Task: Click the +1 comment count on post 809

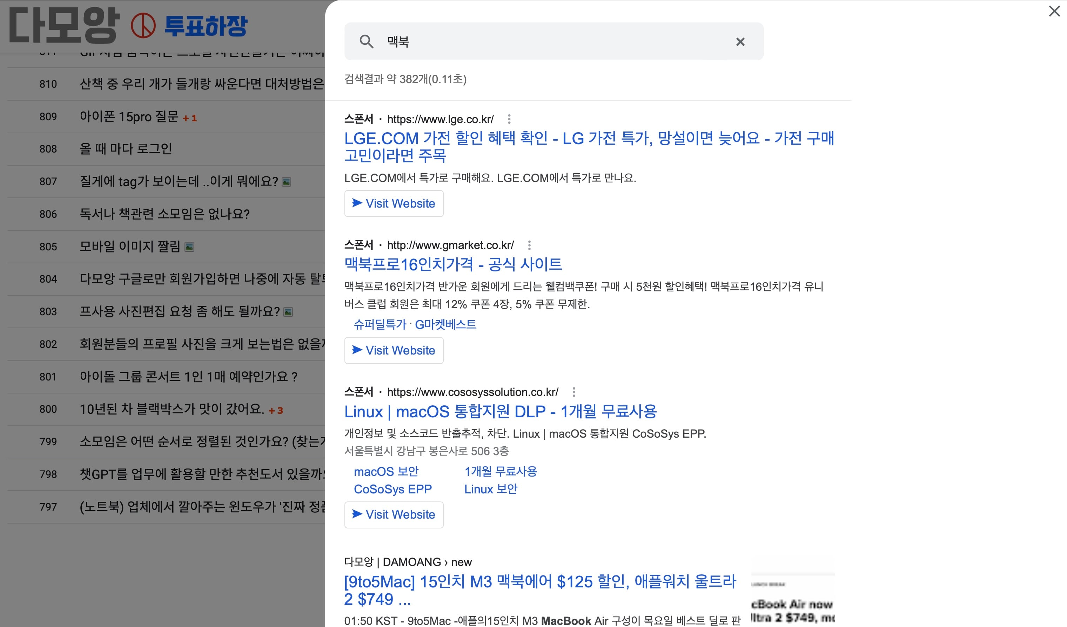Action: pos(190,118)
